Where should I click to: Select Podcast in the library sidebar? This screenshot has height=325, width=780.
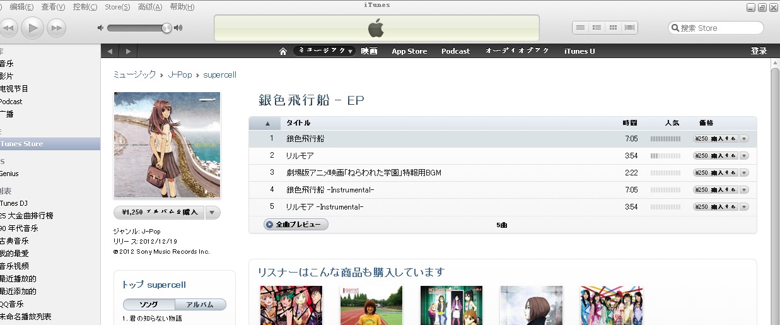point(11,102)
